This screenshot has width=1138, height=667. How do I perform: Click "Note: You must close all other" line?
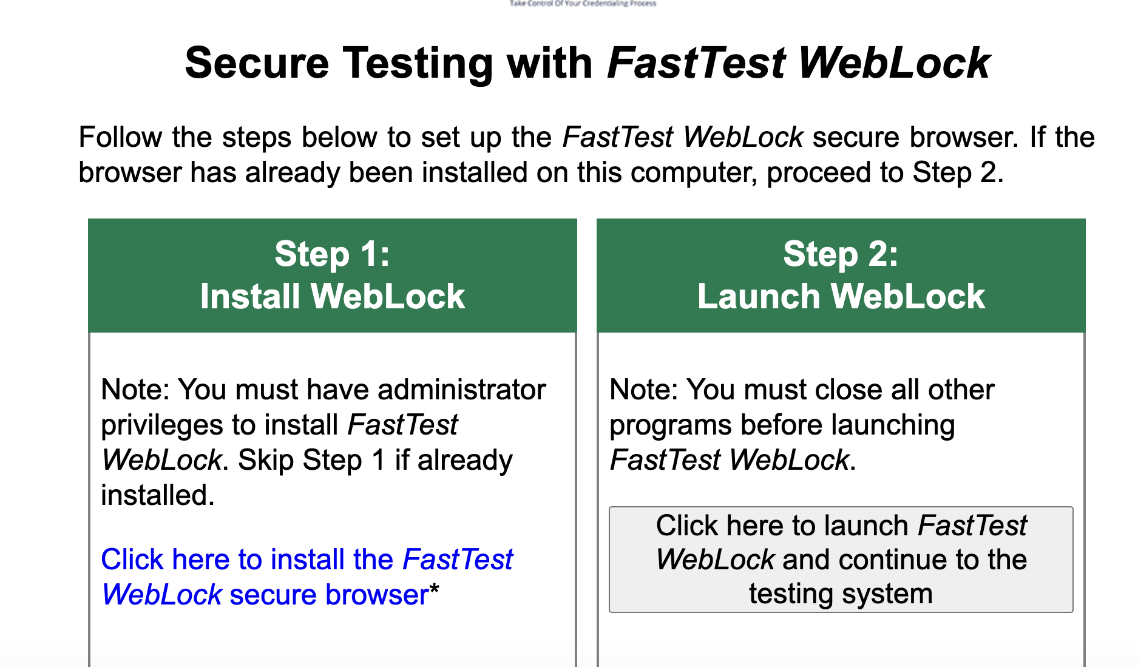point(802,390)
